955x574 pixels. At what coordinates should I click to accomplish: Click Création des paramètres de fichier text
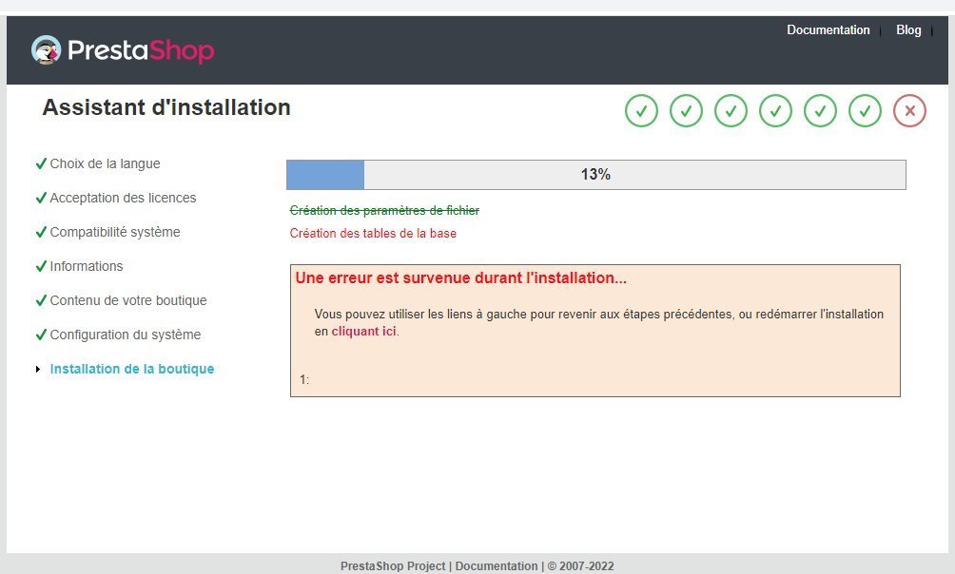pyautogui.click(x=384, y=211)
